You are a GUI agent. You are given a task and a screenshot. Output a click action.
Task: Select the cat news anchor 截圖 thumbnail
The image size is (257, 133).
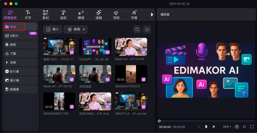pos(59,47)
